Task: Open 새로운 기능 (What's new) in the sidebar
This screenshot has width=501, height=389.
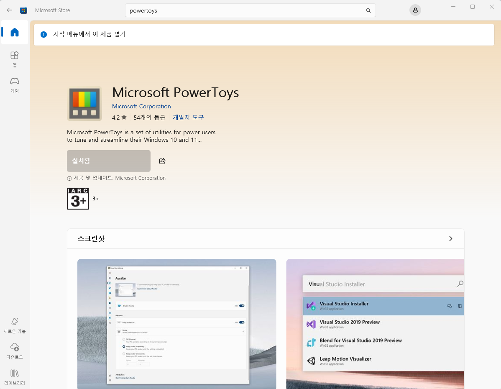Action: (x=15, y=325)
